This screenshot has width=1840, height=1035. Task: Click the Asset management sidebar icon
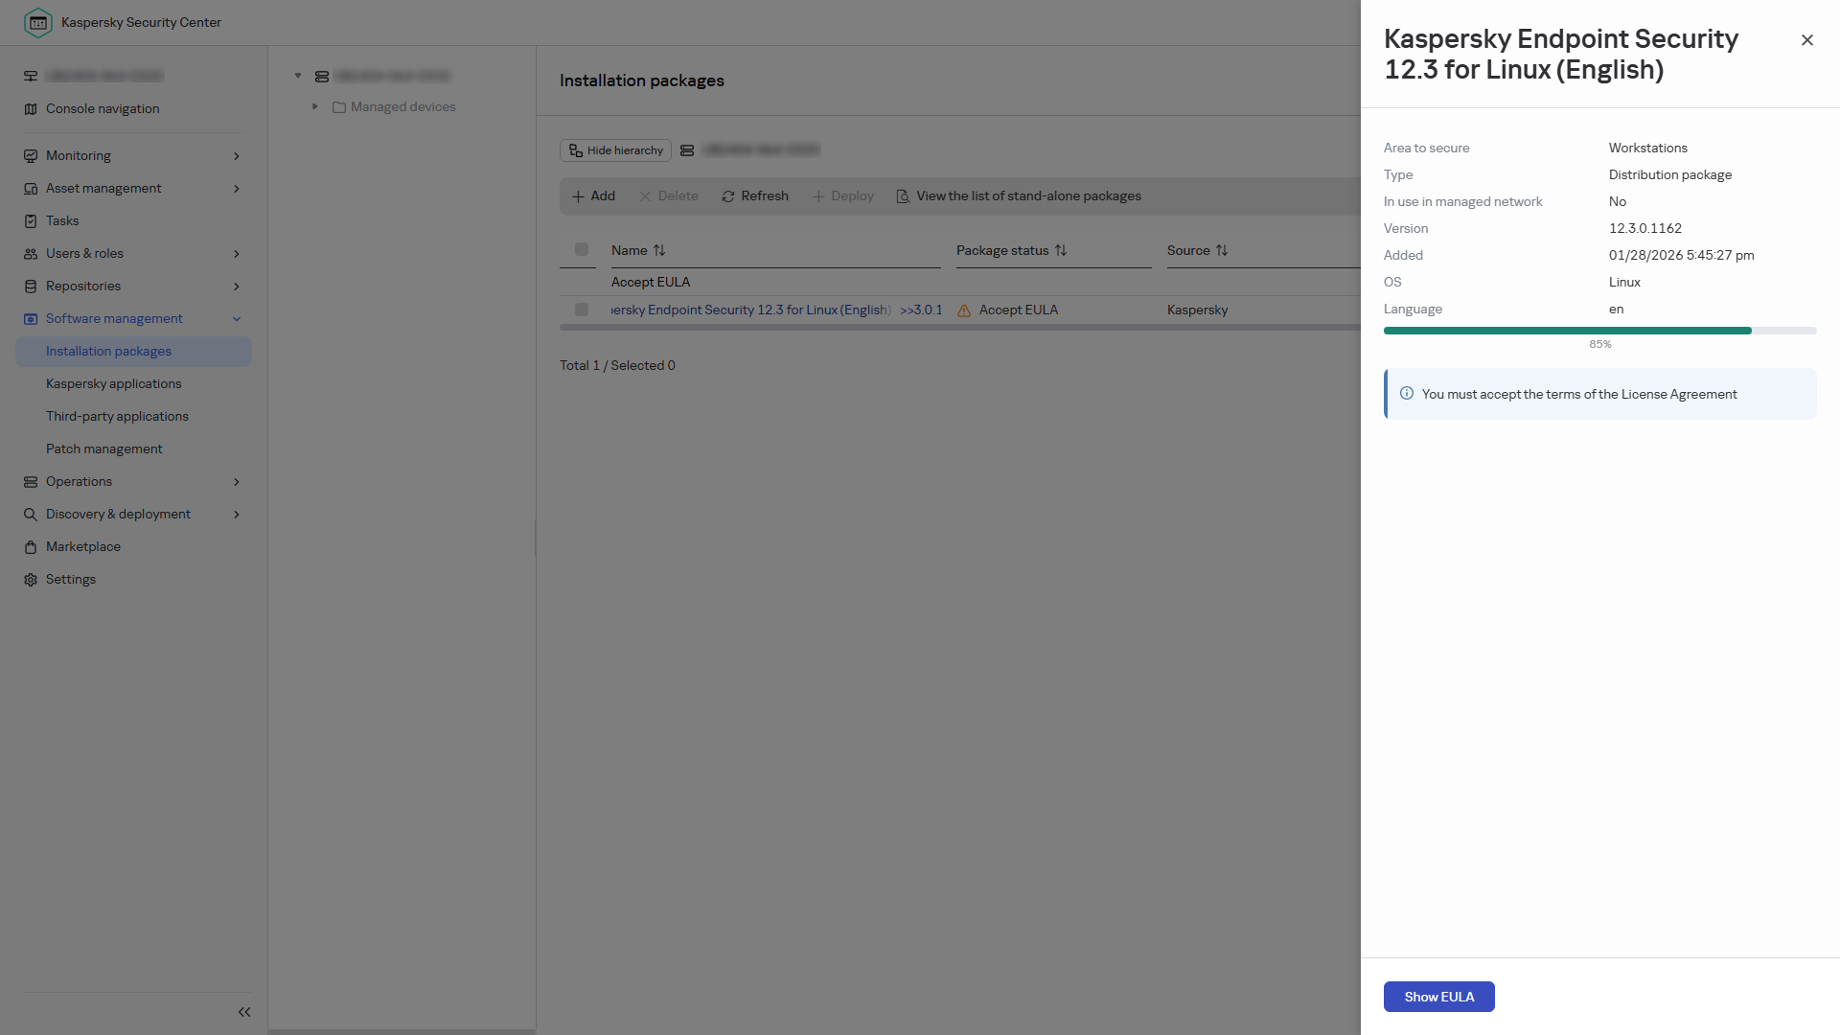click(31, 188)
